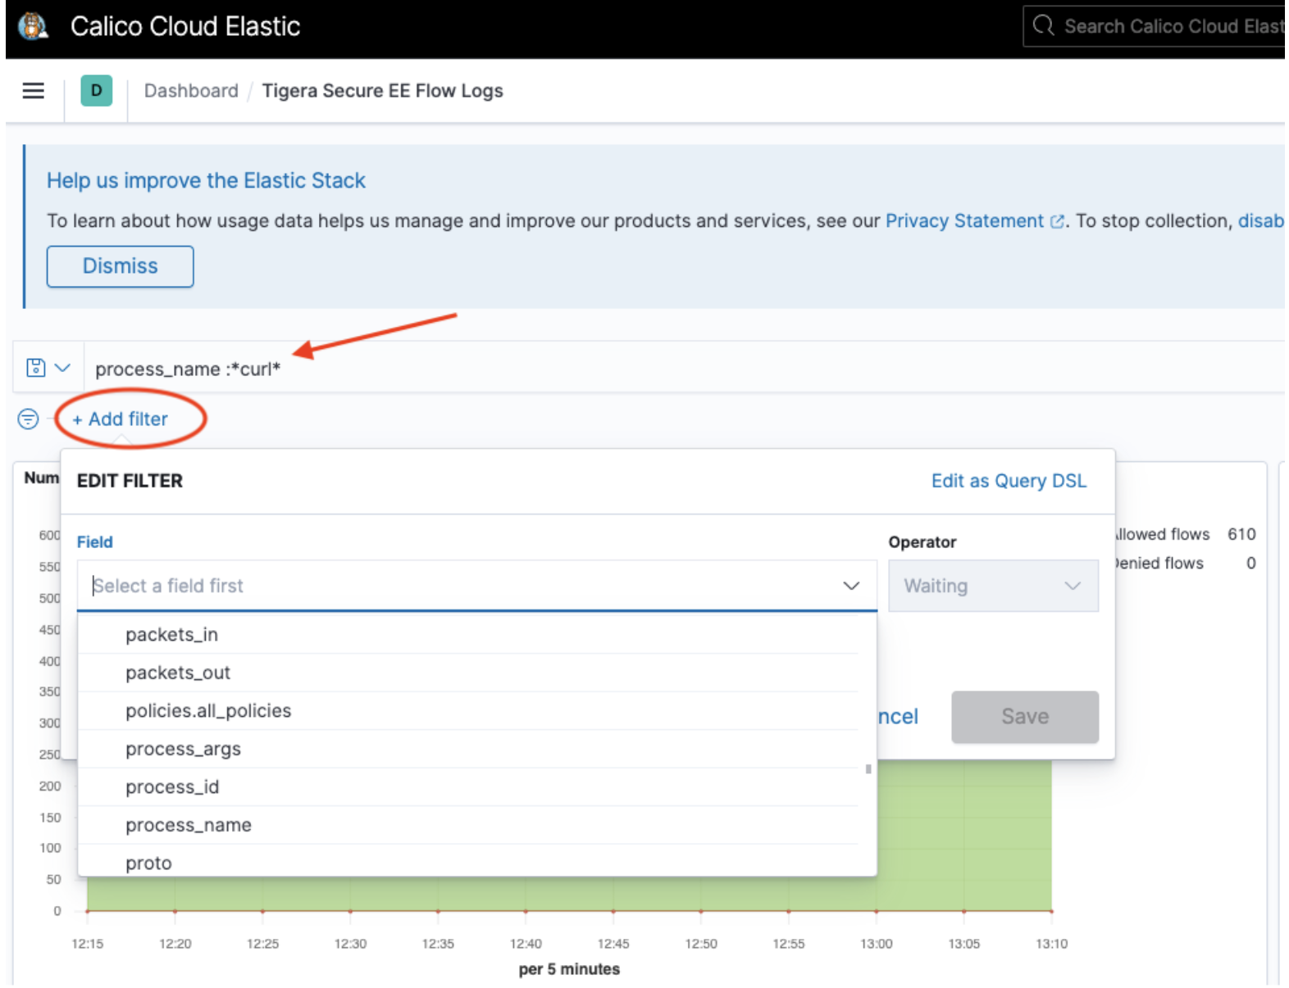Select packets_in from the field list

[171, 634]
